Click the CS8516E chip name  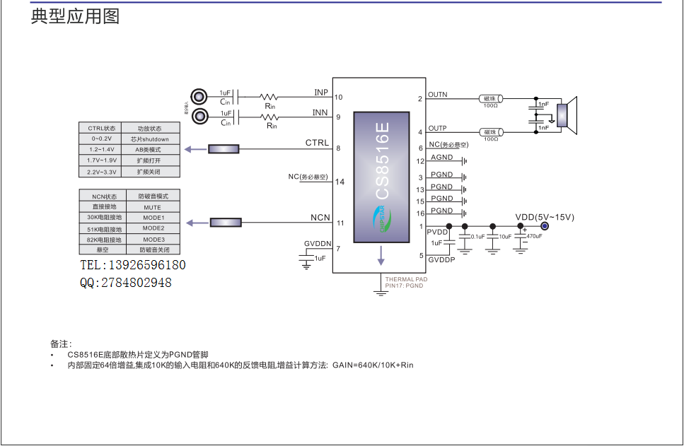click(x=382, y=160)
